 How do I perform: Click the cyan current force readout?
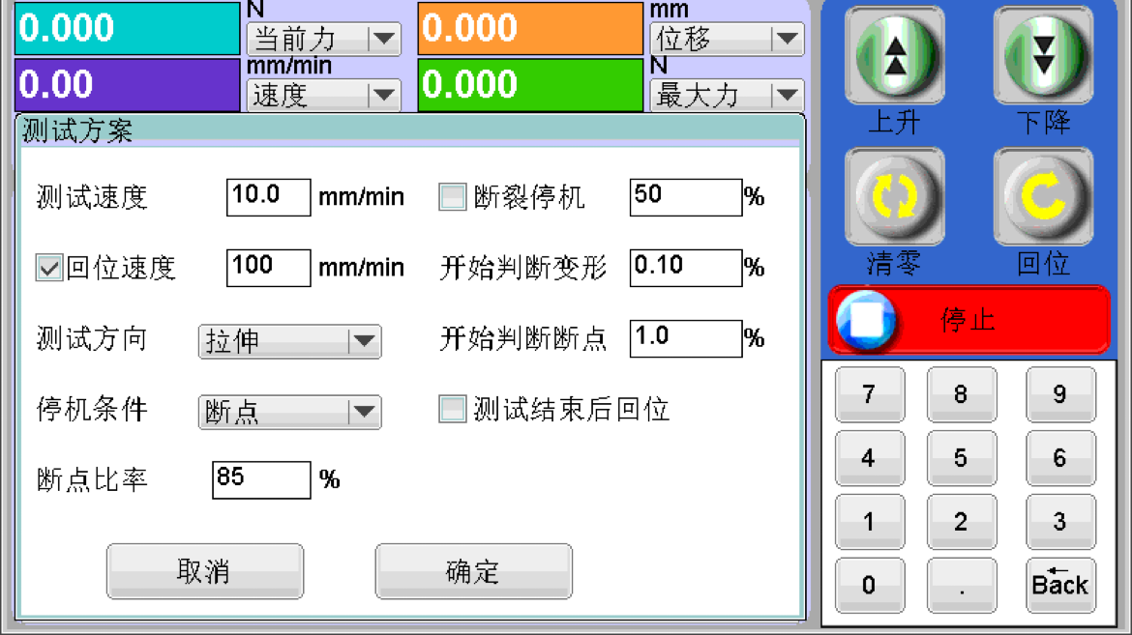pos(127,28)
